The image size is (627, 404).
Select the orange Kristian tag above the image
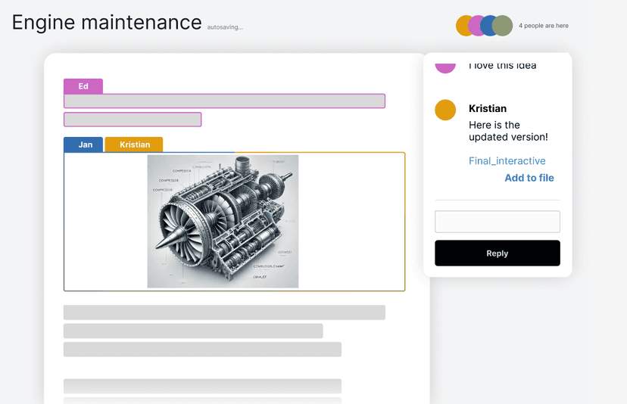(x=134, y=145)
